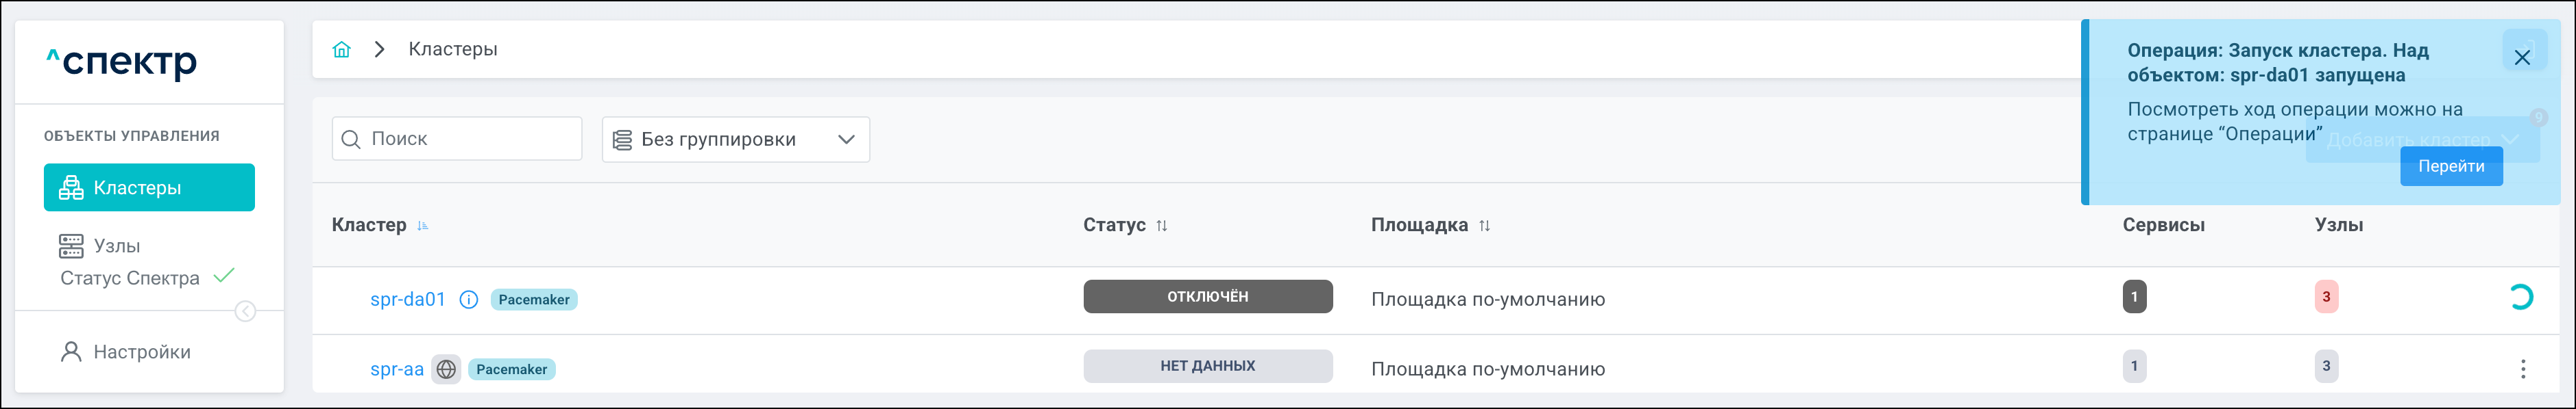Open the Без группировки grouping dropdown
This screenshot has height=409, width=2576.
tap(735, 140)
